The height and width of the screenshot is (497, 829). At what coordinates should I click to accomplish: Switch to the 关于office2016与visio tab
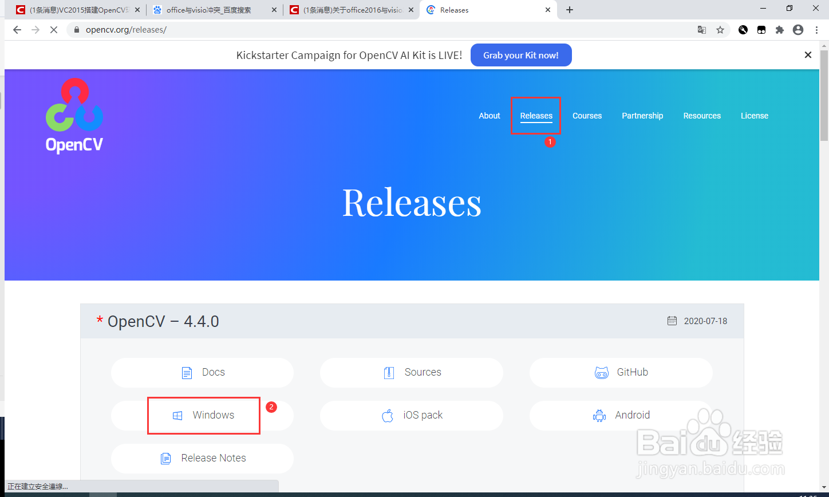click(x=351, y=10)
